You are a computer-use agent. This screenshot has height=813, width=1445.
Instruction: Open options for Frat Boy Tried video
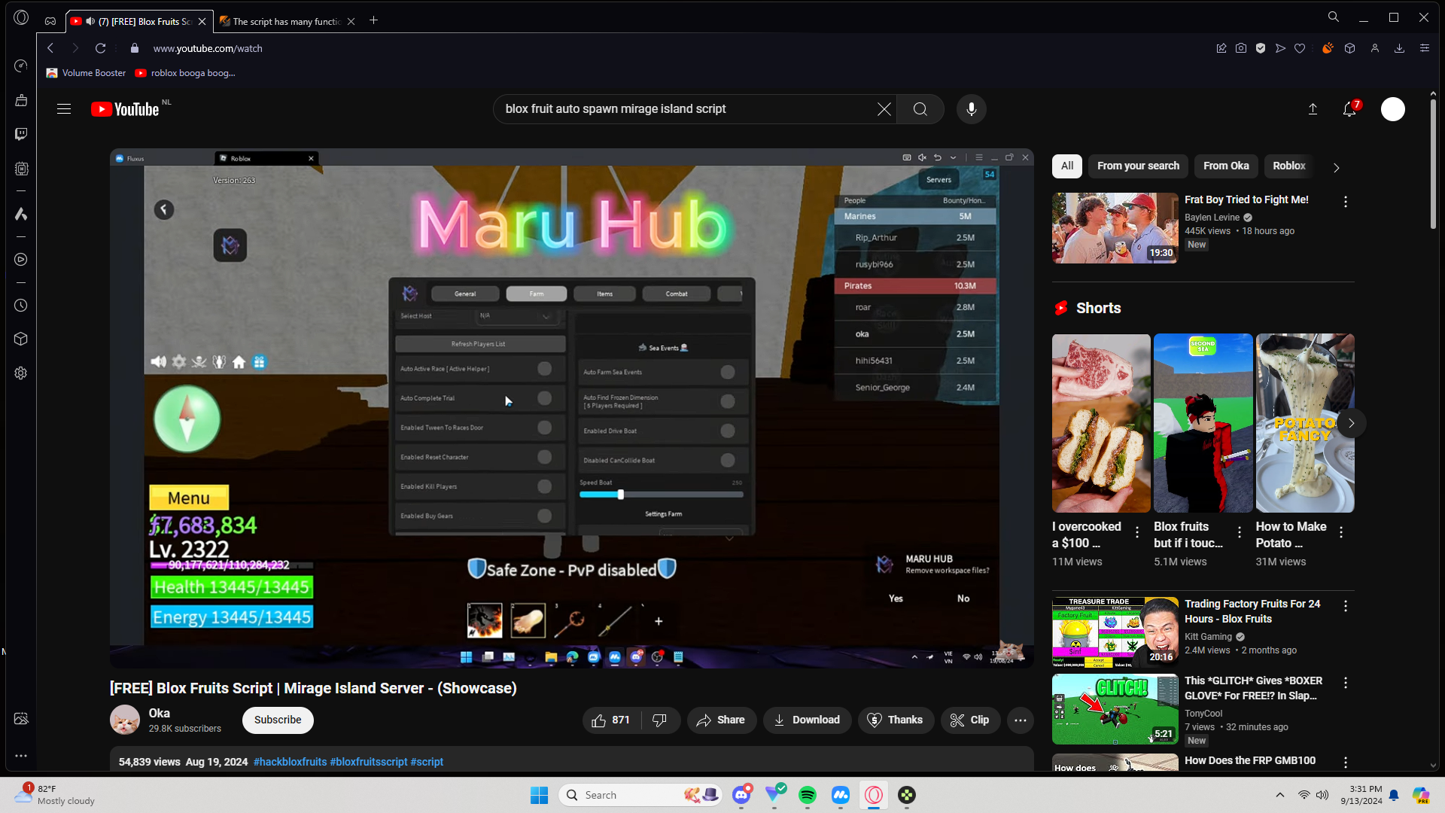pos(1346,202)
